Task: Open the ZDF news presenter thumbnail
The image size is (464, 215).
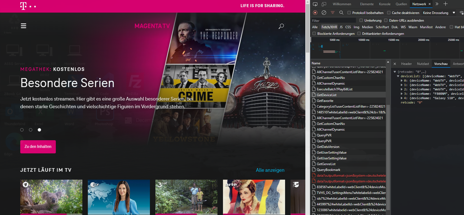Action: point(119,197)
